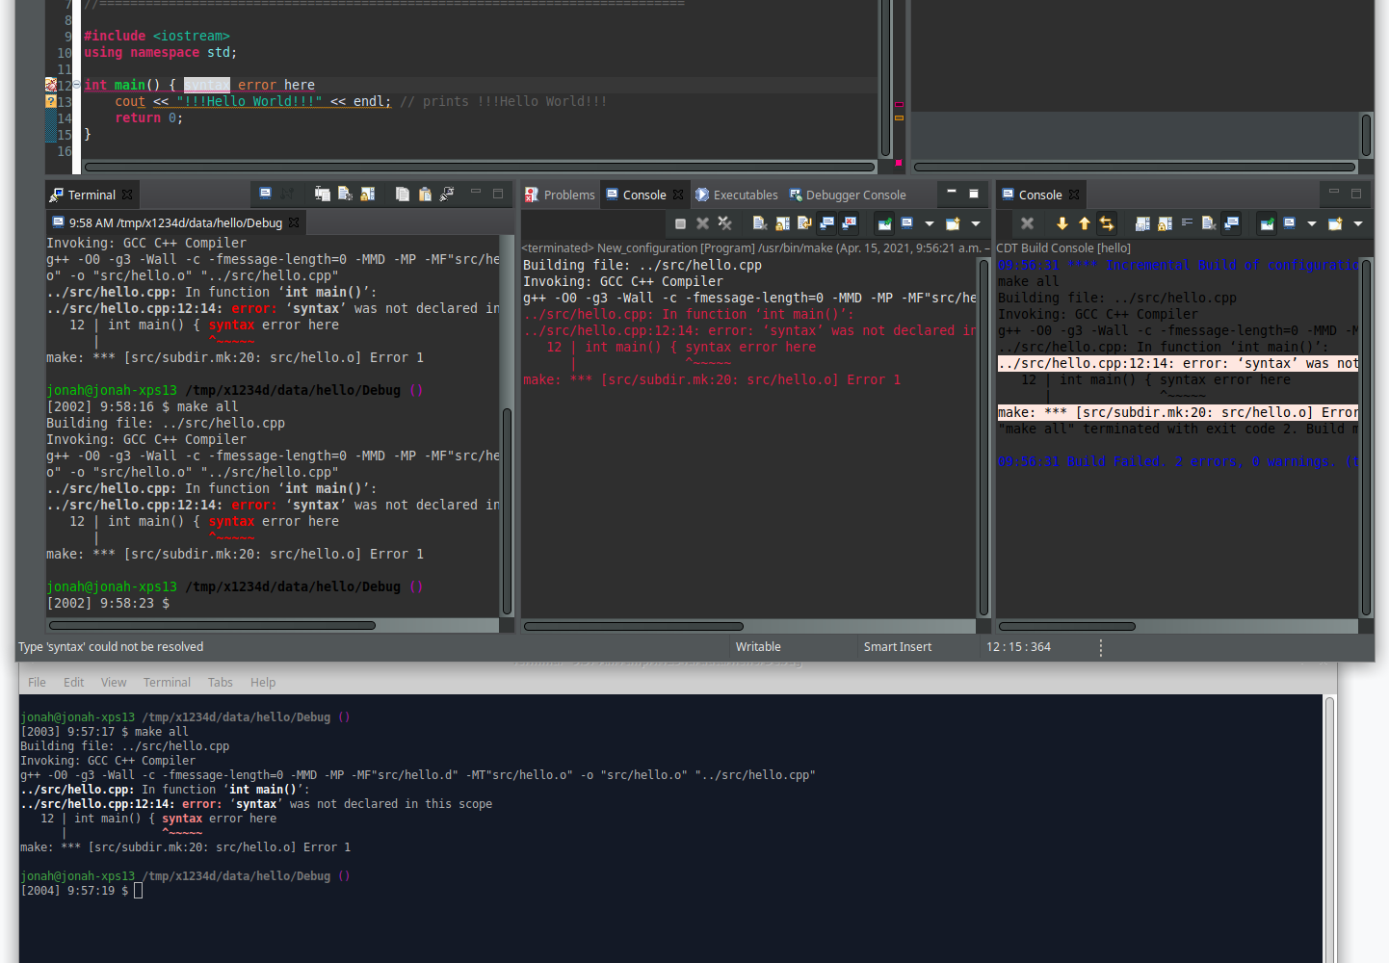Go to previous error in CDT Build Console
The width and height of the screenshot is (1389, 963).
[x=1084, y=223]
